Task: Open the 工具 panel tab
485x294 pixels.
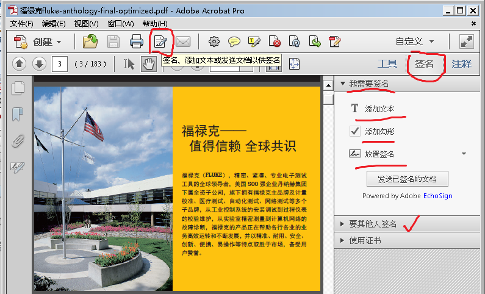Action: 387,64
